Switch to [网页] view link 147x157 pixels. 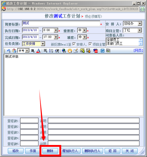138,50
